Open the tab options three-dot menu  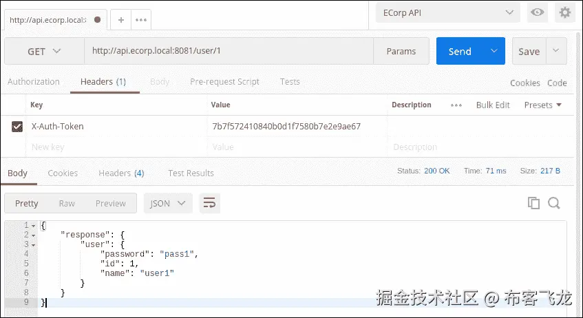(141, 20)
